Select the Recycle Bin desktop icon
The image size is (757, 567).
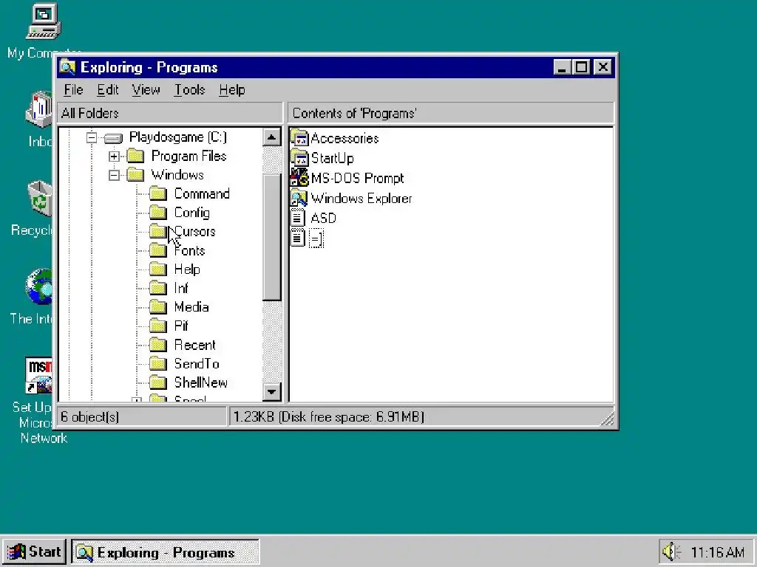40,199
